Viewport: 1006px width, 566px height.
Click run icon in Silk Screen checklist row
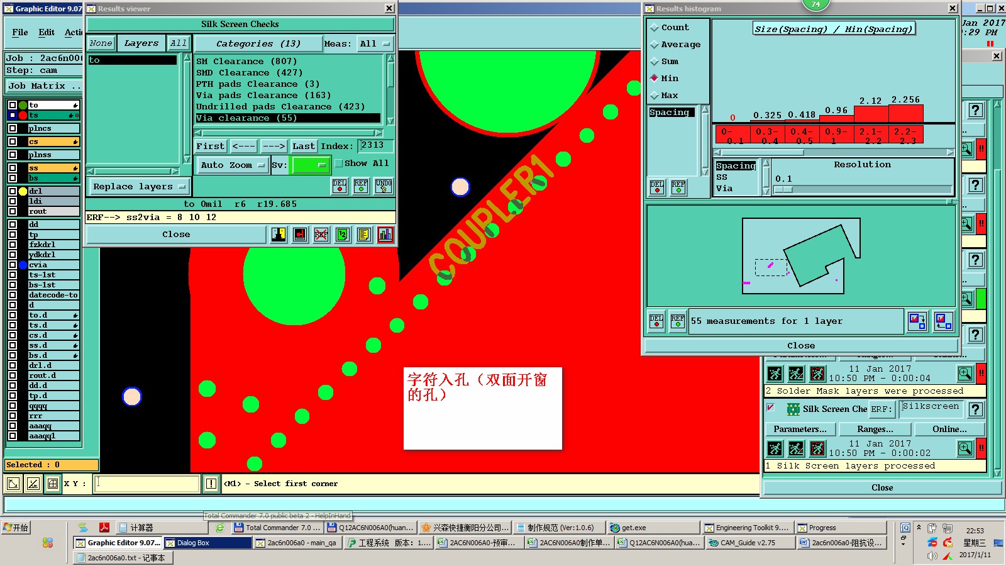point(775,448)
